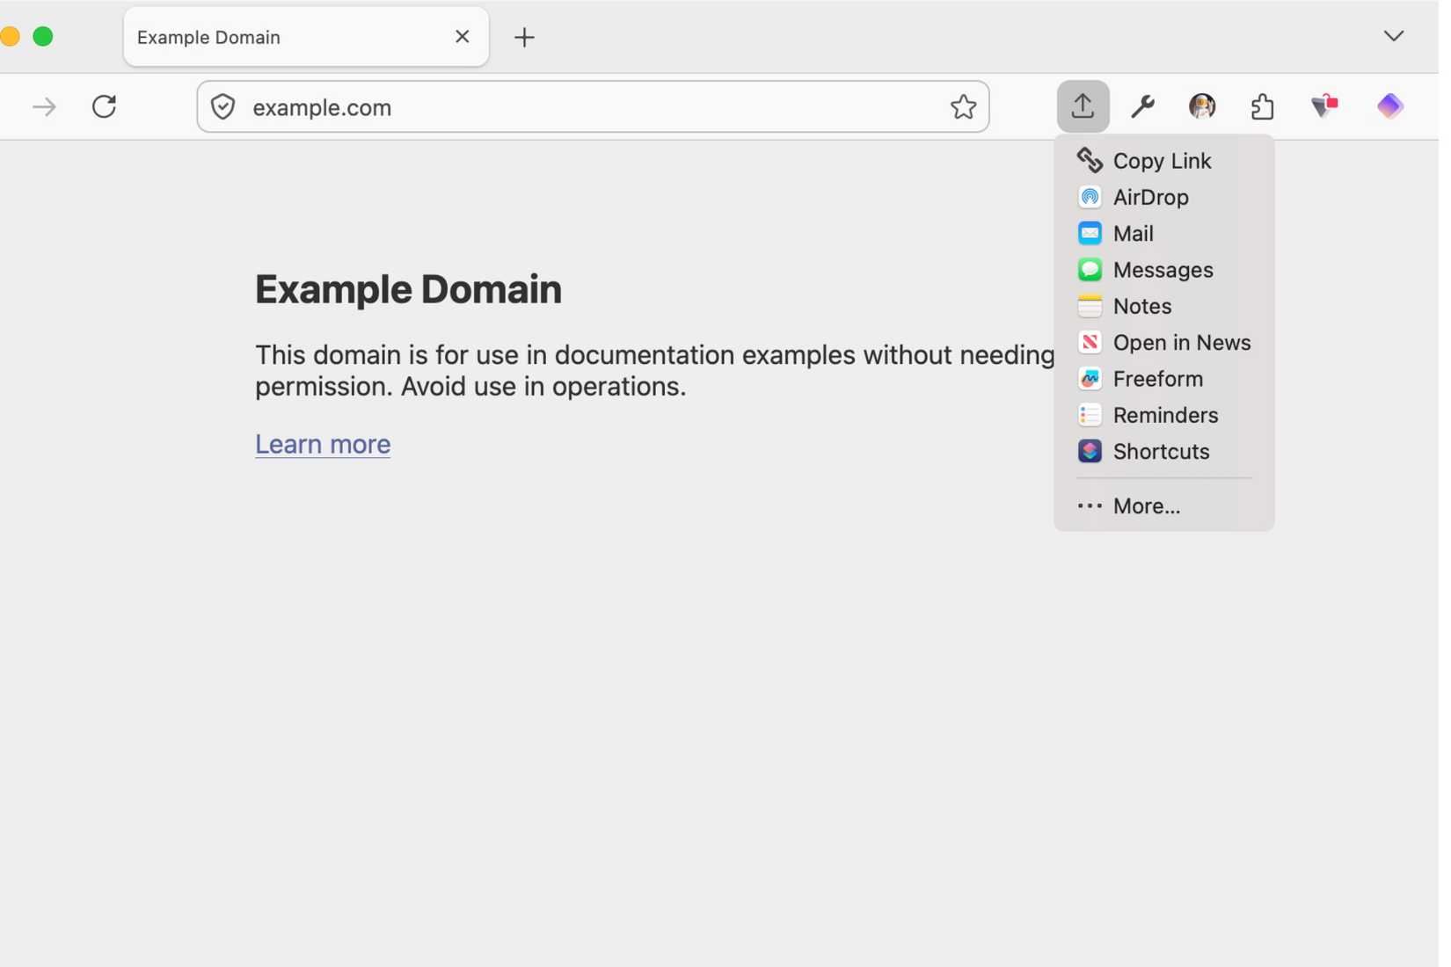1451x967 pixels.
Task: Expand share options via Shortcuts entry
Action: tap(1162, 451)
